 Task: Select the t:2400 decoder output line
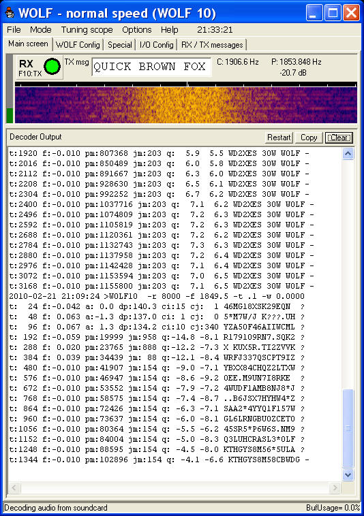[x=162, y=204]
